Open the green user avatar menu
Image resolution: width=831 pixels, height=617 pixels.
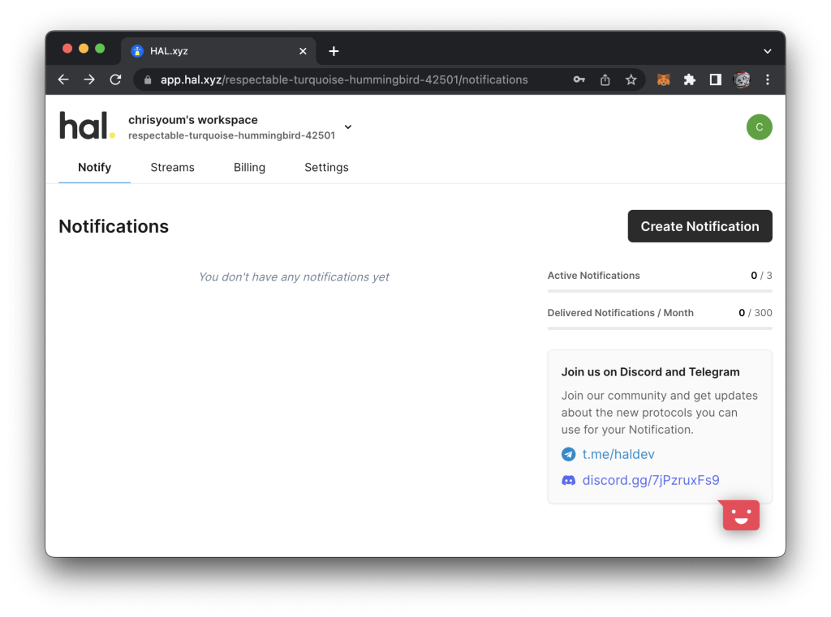(759, 127)
